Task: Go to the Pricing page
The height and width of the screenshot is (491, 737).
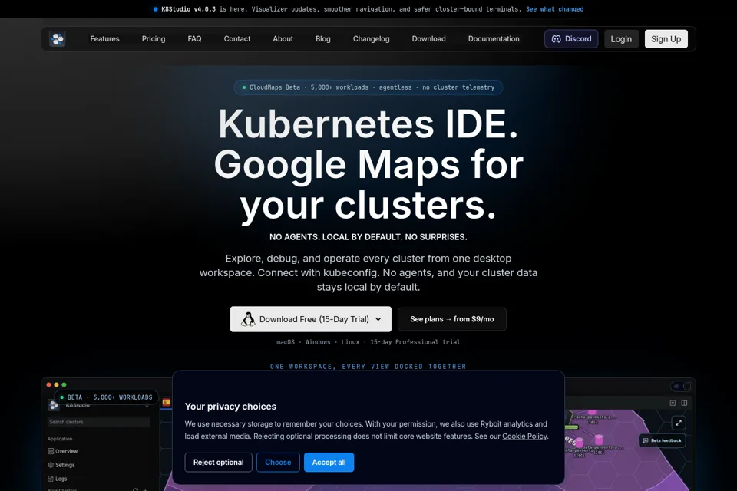Action: tap(154, 39)
